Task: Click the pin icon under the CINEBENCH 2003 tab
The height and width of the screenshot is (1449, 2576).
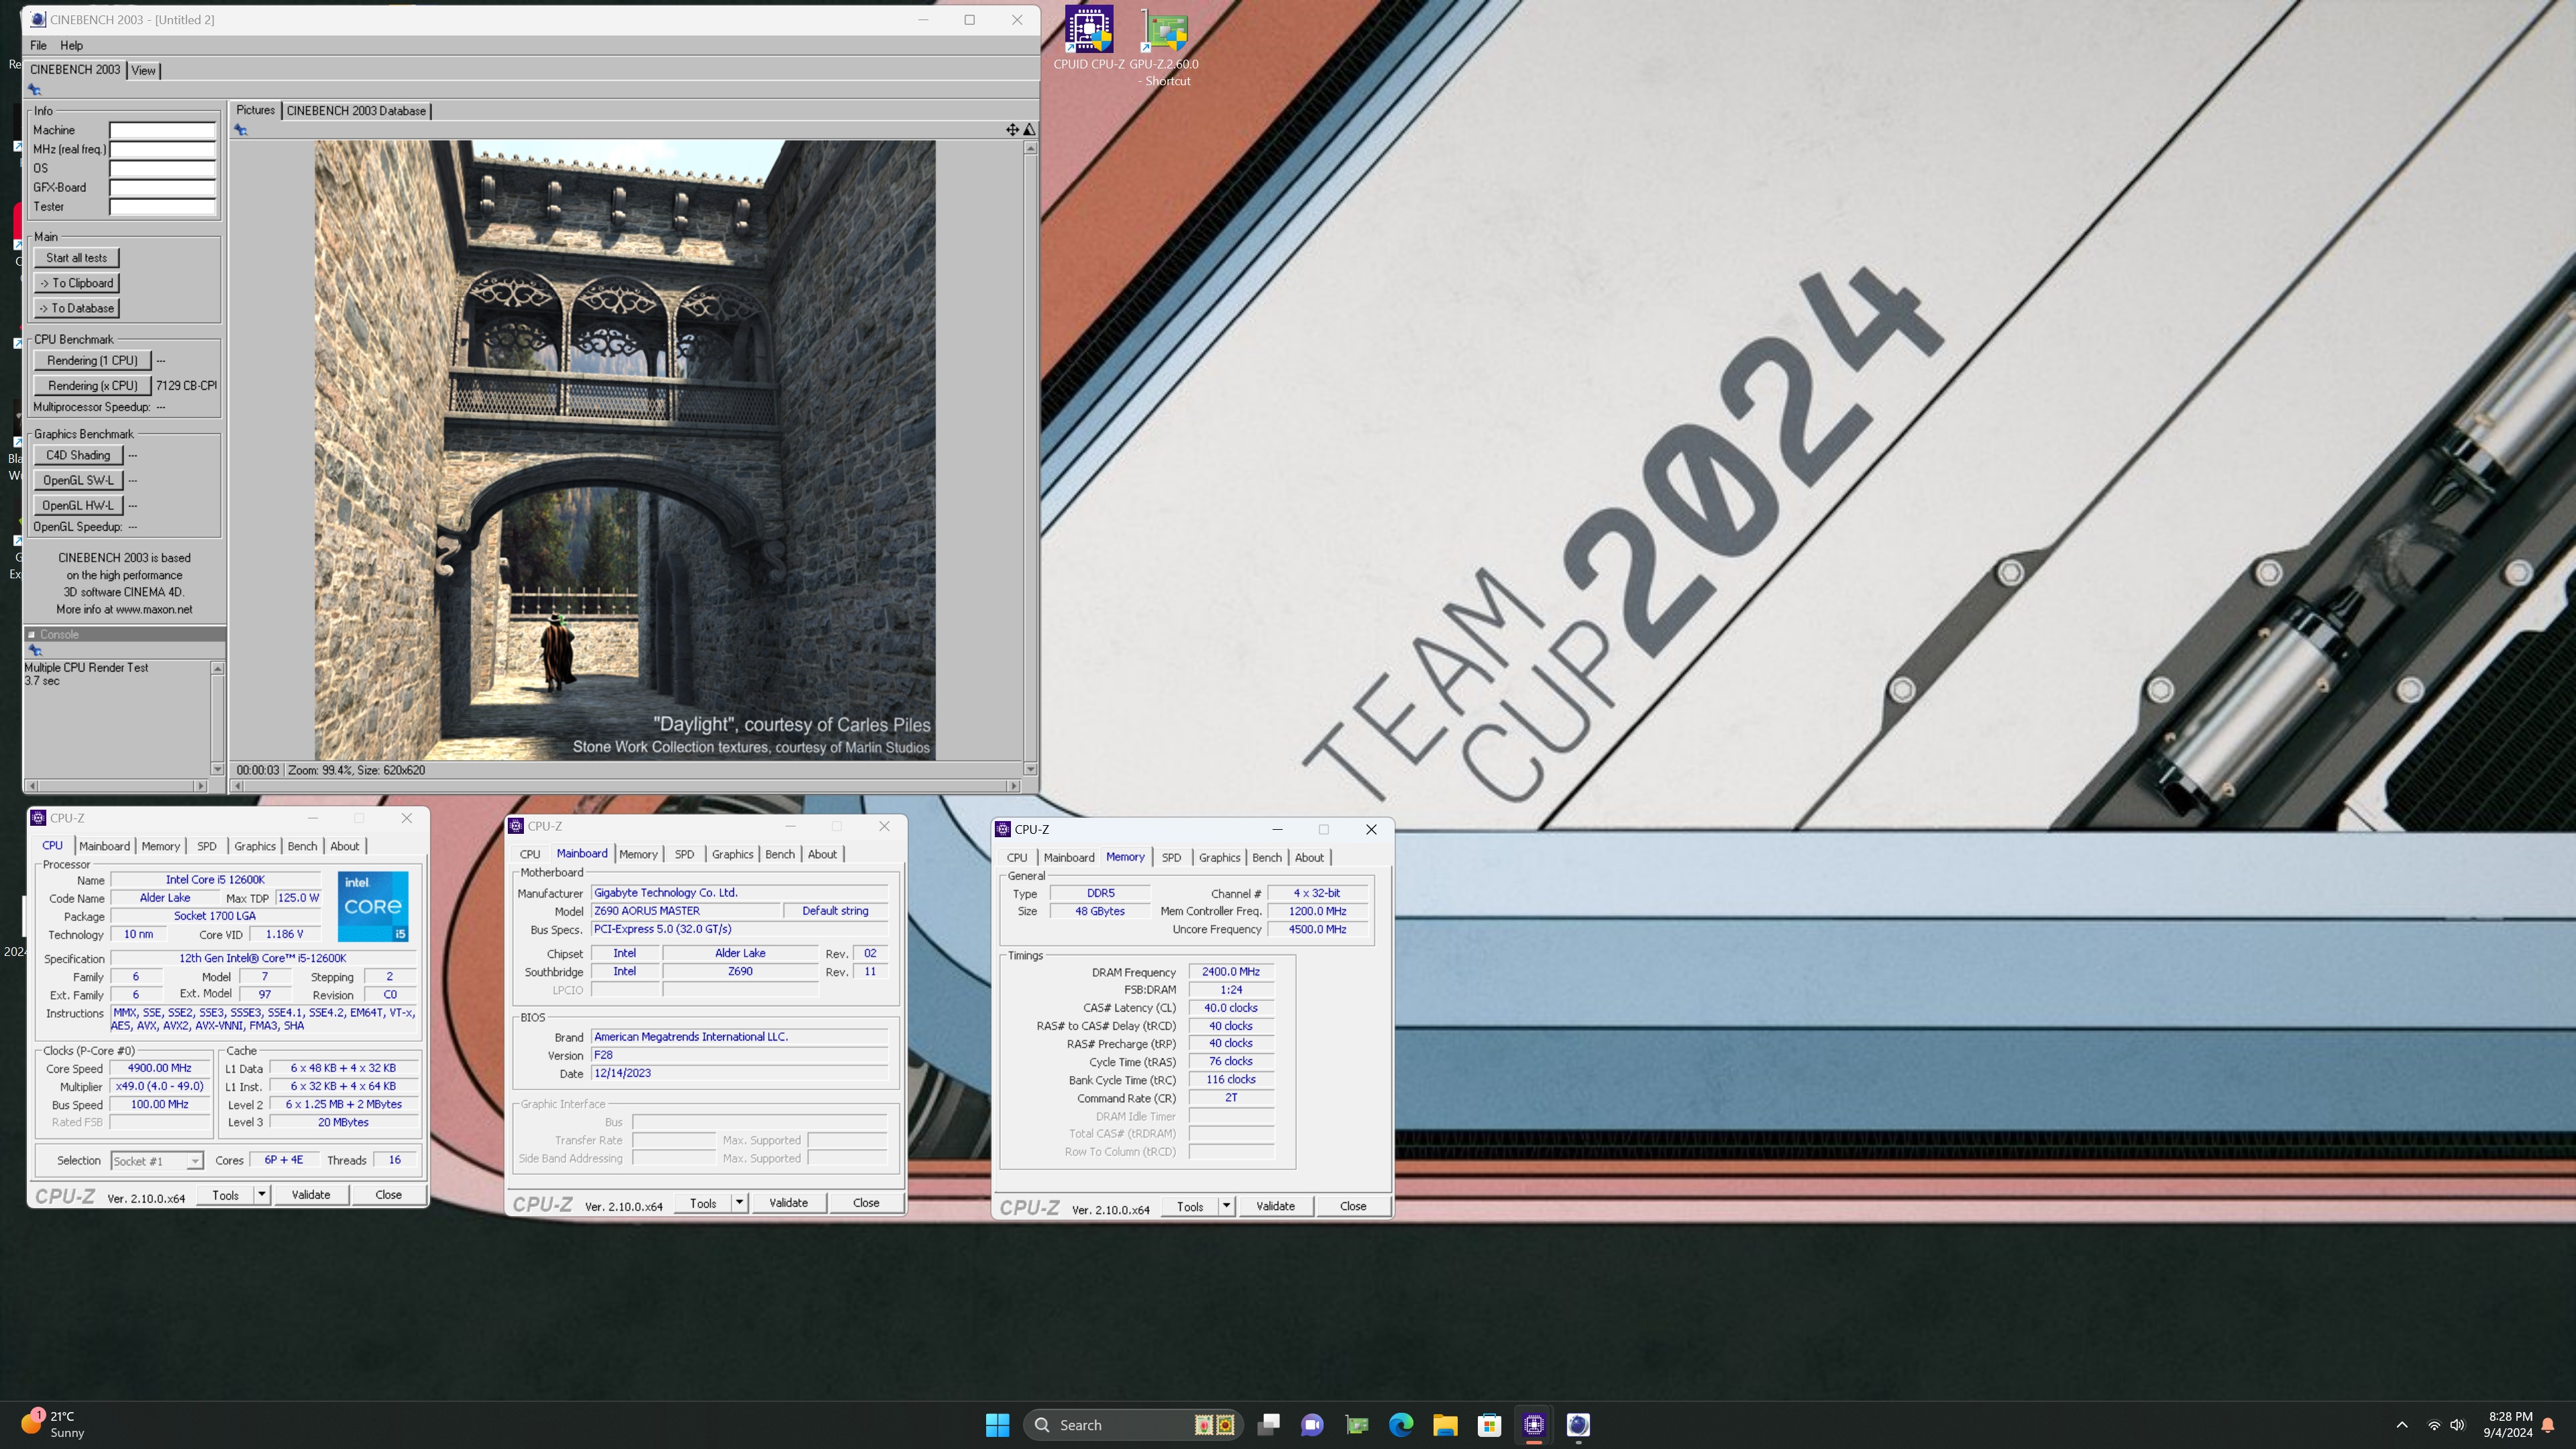Action: click(34, 89)
